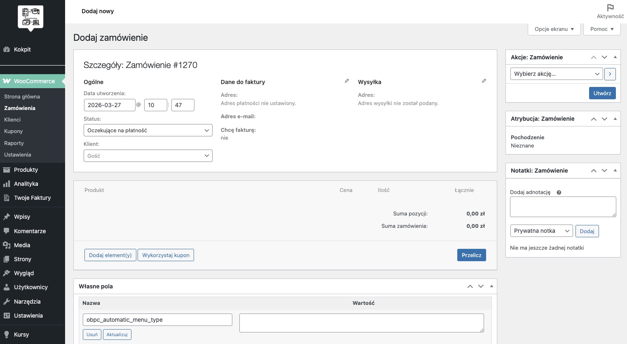Open Strony pages icon

7,259
